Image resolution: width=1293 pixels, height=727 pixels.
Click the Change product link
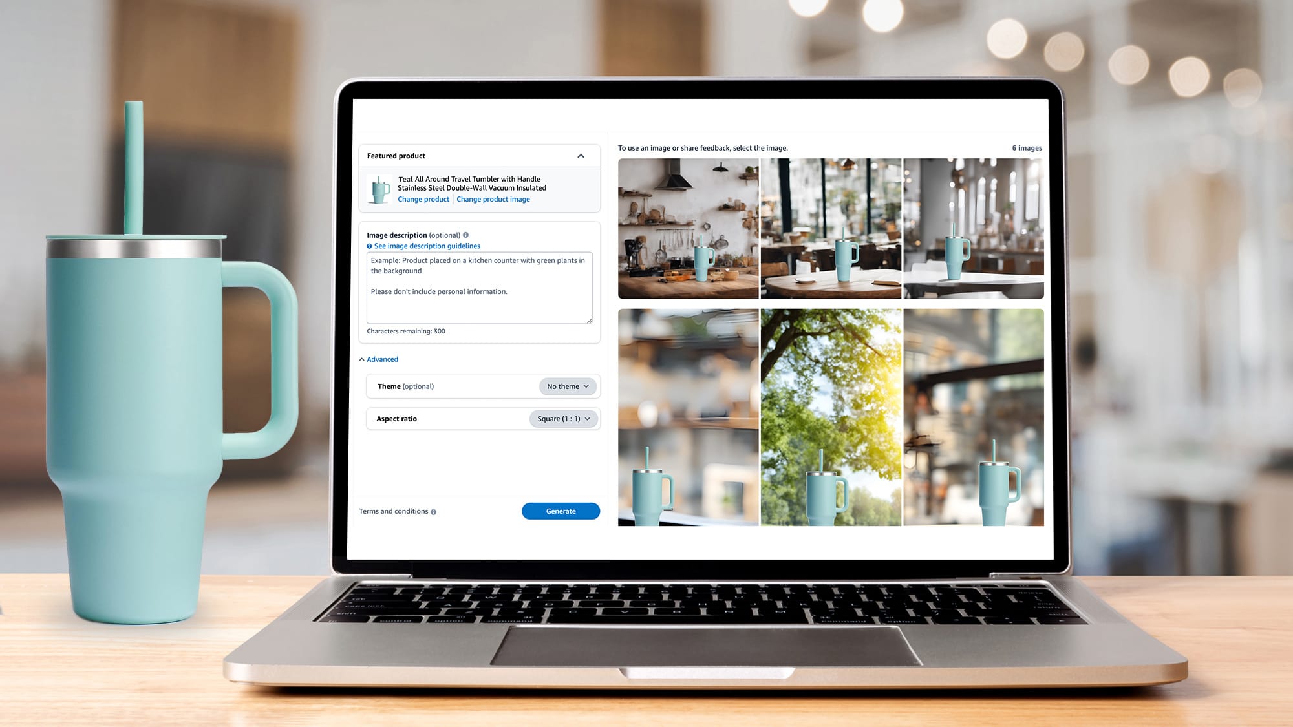point(423,199)
